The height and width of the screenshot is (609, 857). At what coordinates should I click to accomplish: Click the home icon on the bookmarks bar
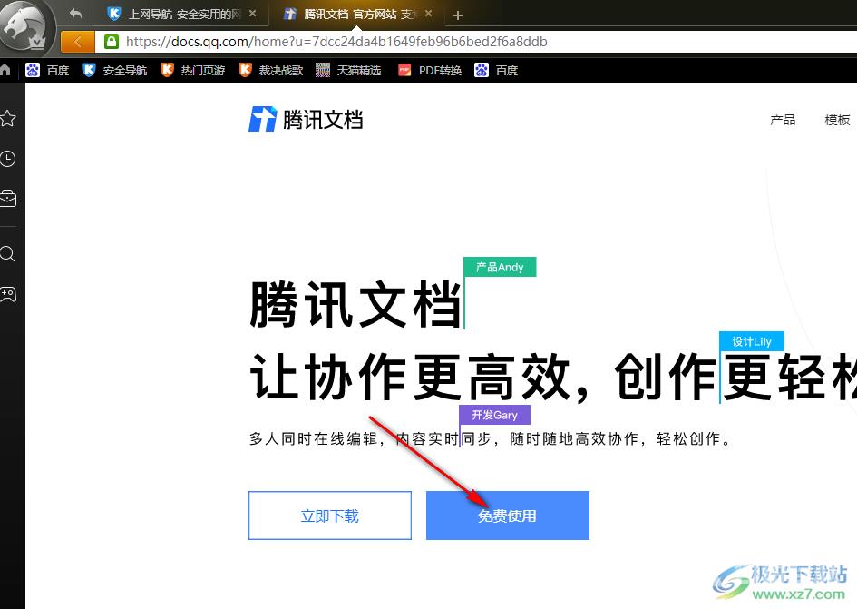coord(6,70)
